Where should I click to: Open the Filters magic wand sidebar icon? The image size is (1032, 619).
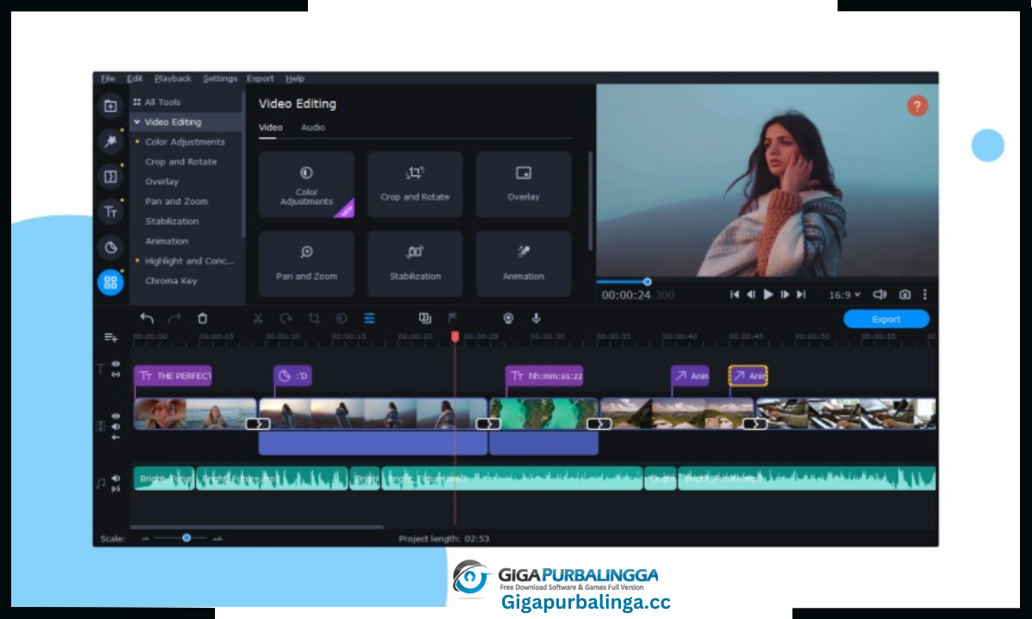110,141
